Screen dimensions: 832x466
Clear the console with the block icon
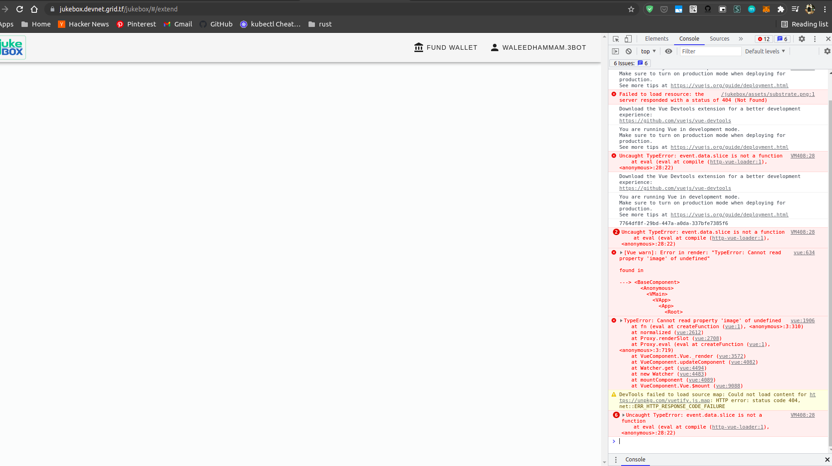pos(629,52)
